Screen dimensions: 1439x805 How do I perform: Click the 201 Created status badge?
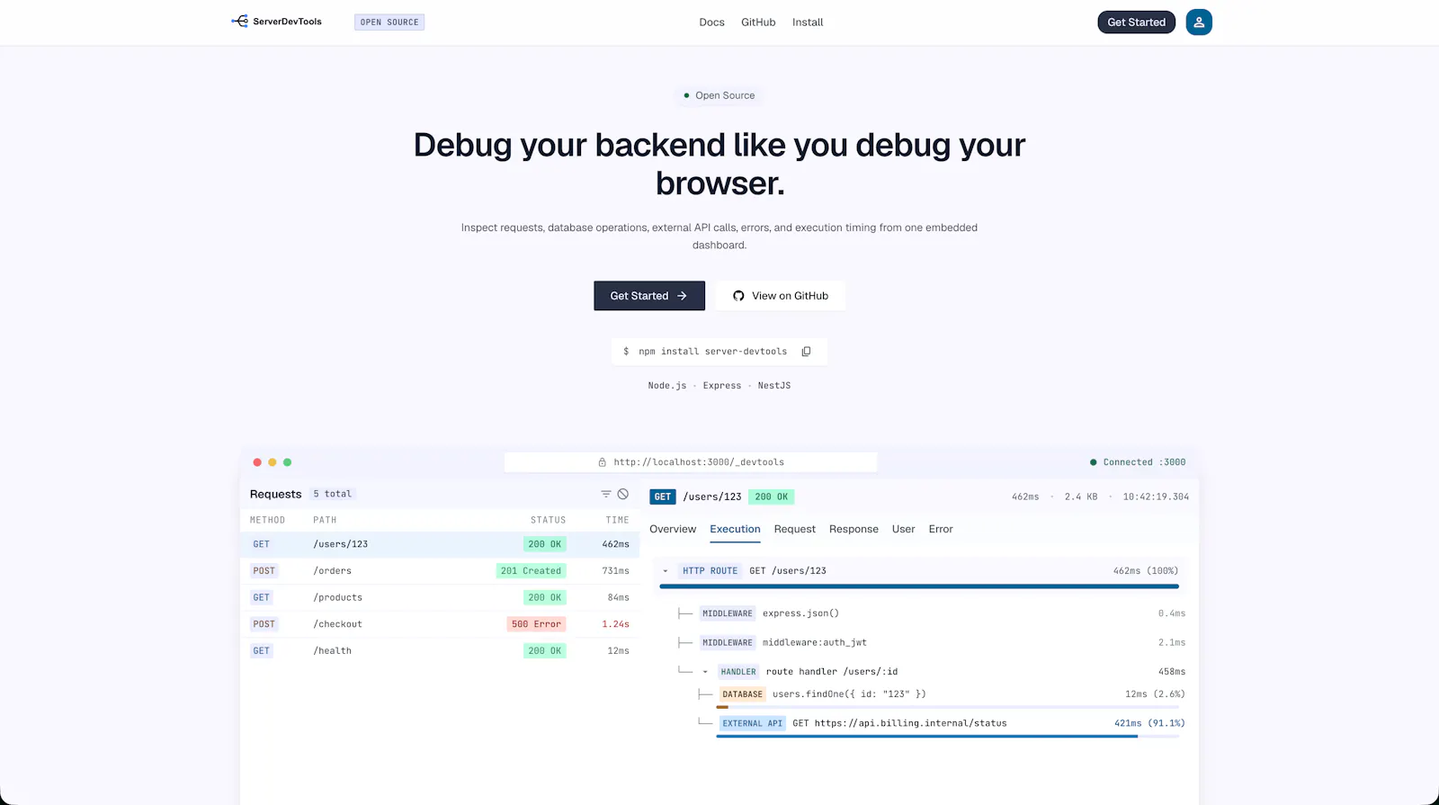[x=531, y=571]
